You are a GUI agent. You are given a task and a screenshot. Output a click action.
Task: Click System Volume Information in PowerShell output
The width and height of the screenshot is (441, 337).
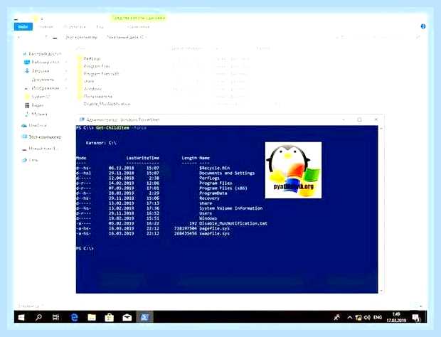pos(230,208)
